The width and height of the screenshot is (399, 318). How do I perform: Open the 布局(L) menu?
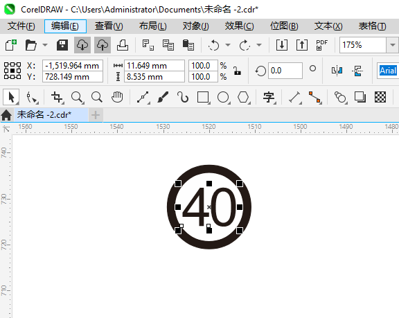tap(152, 26)
